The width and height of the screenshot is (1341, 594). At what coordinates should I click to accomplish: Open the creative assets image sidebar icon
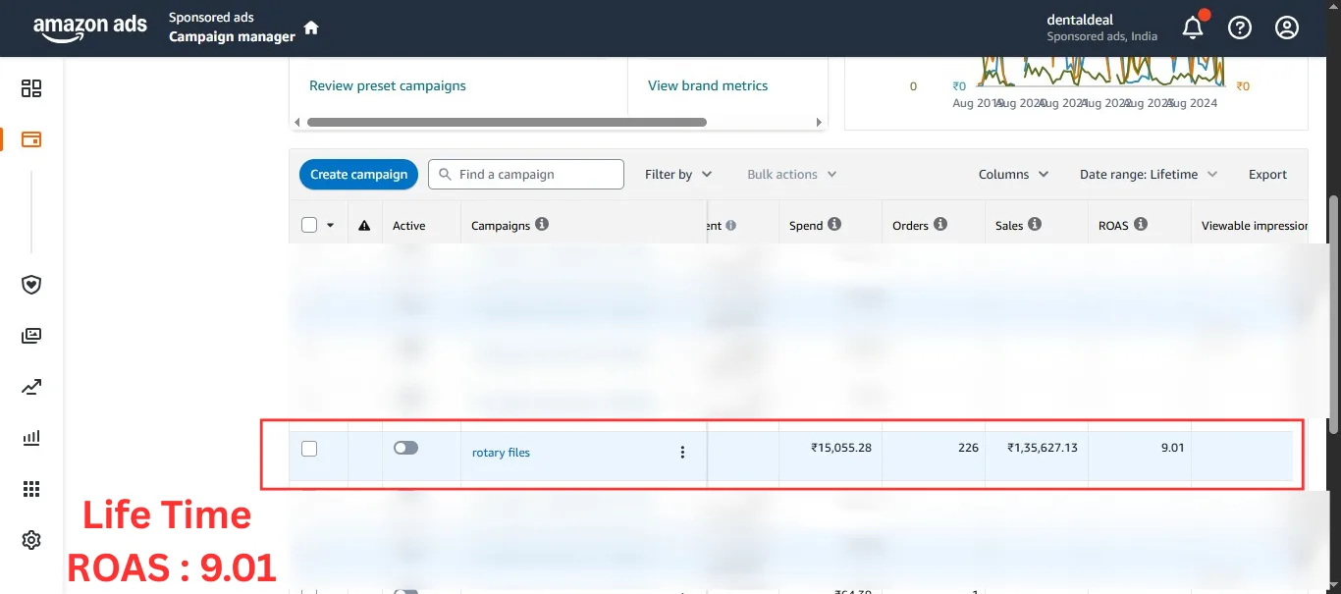(x=31, y=336)
